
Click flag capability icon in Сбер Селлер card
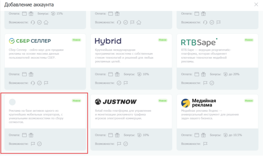click(x=46, y=83)
